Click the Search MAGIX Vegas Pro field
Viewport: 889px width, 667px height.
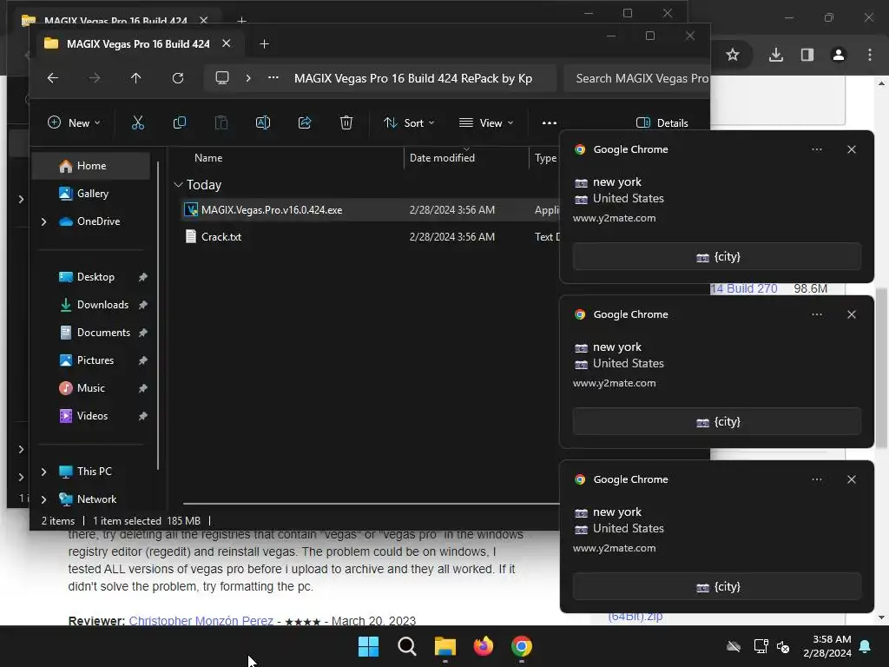pyautogui.click(x=637, y=78)
